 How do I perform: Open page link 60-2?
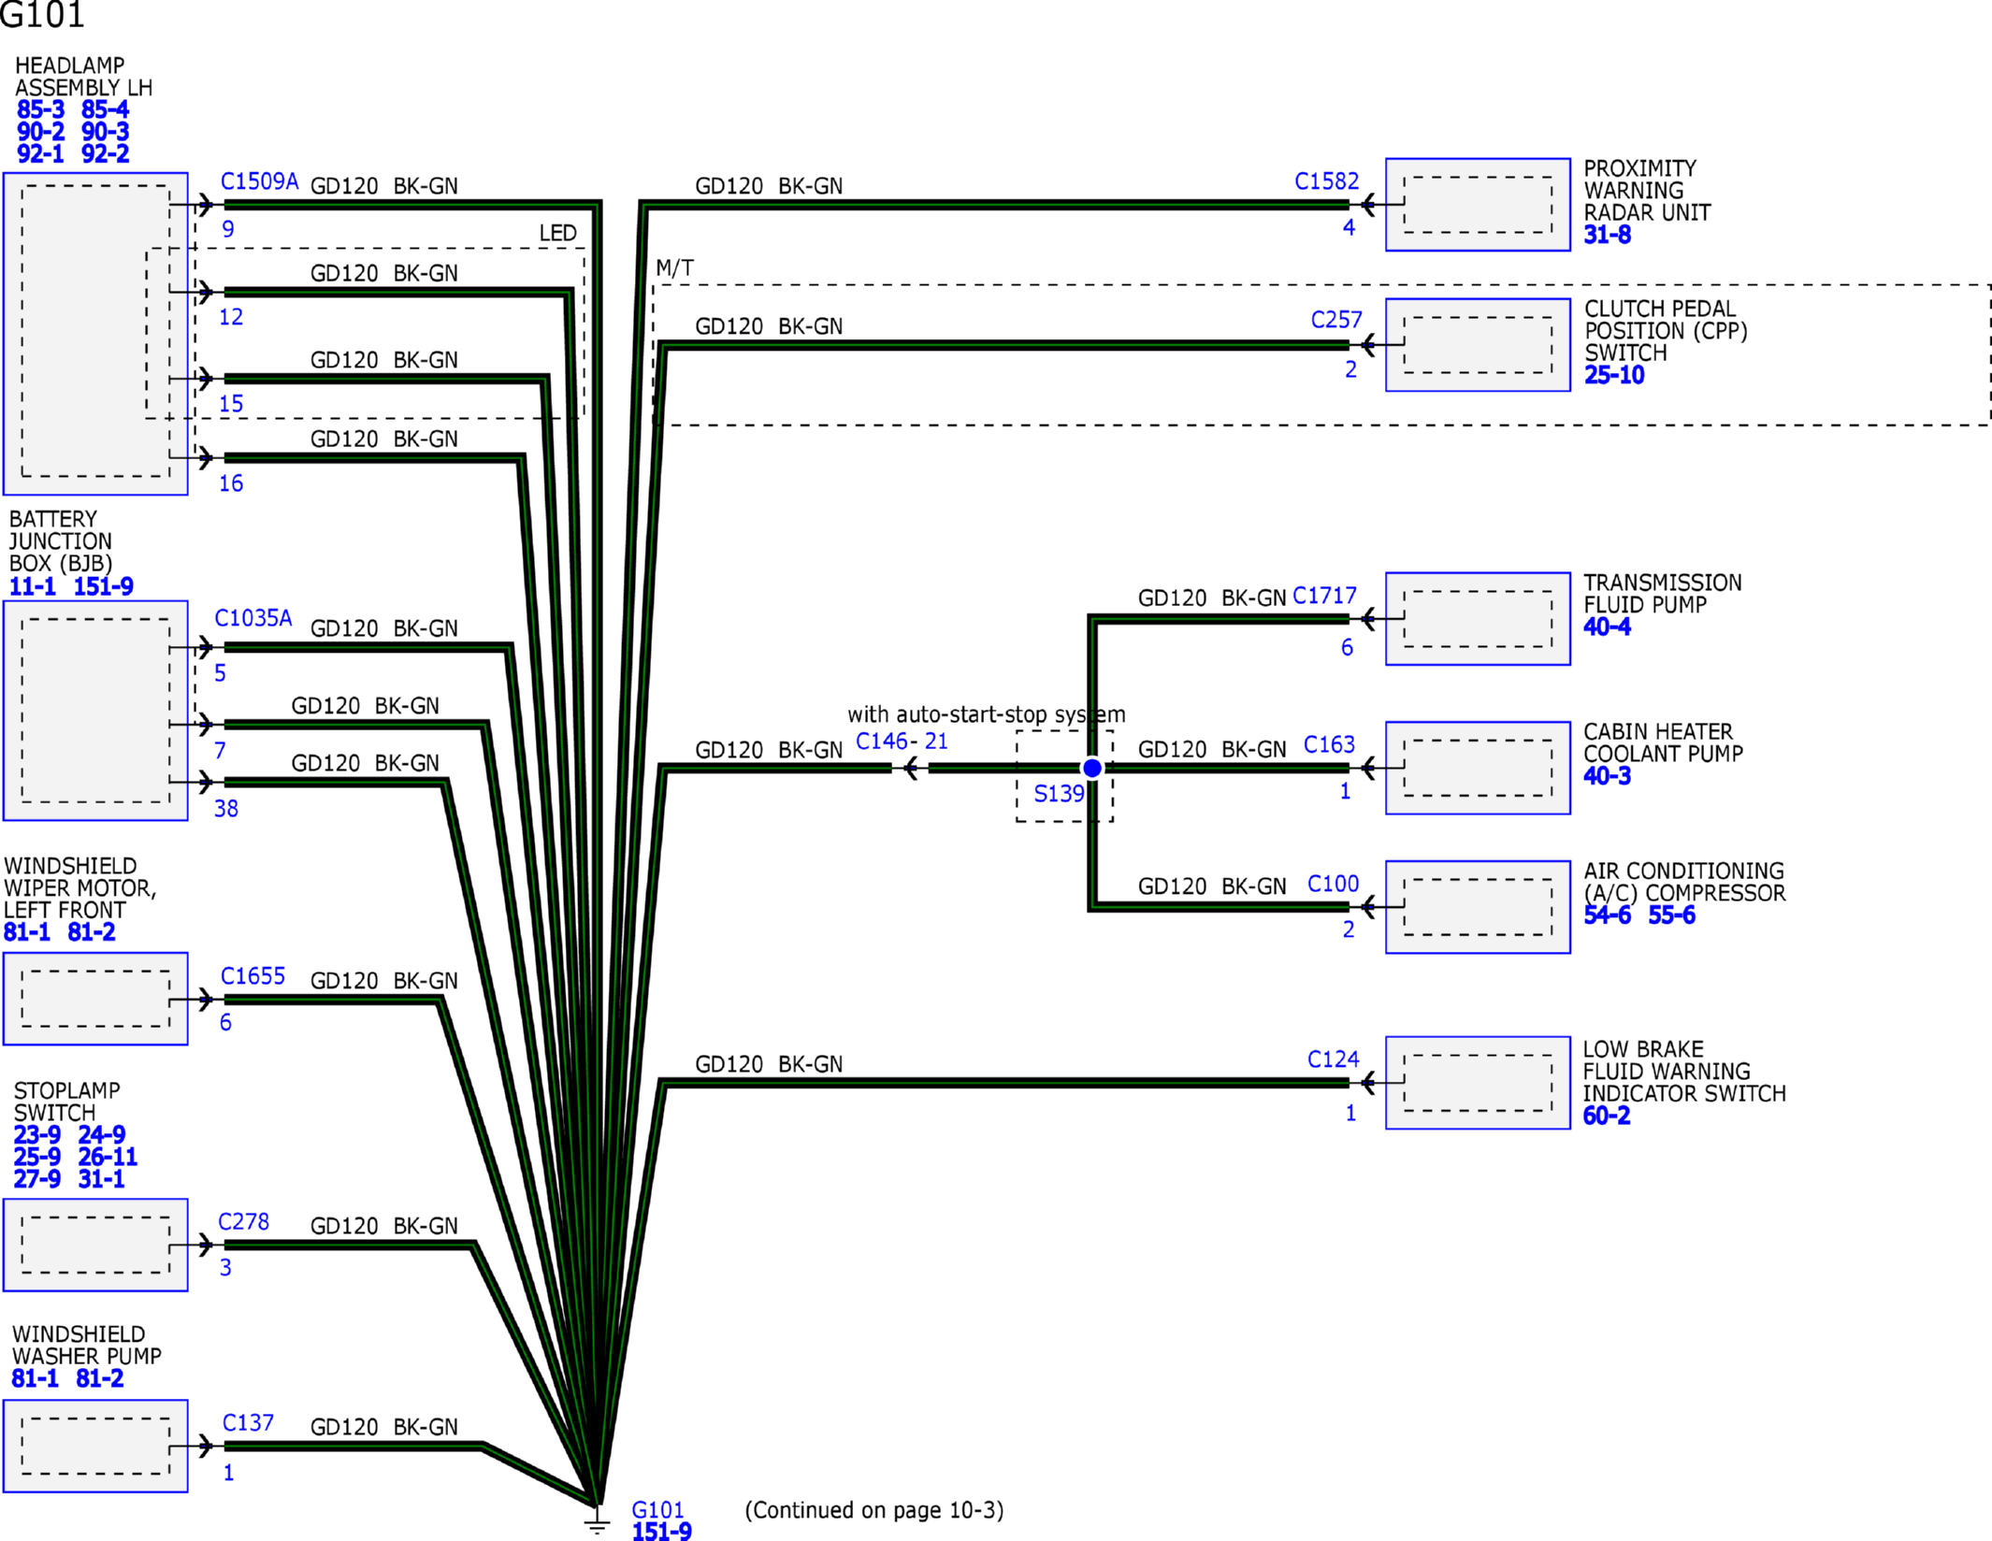pyautogui.click(x=1607, y=1116)
